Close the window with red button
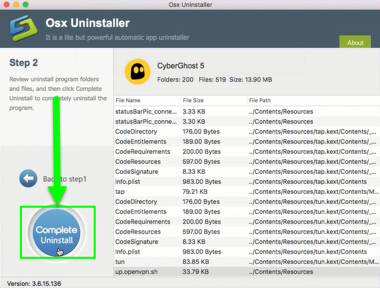380x288 pixels. [6, 4]
